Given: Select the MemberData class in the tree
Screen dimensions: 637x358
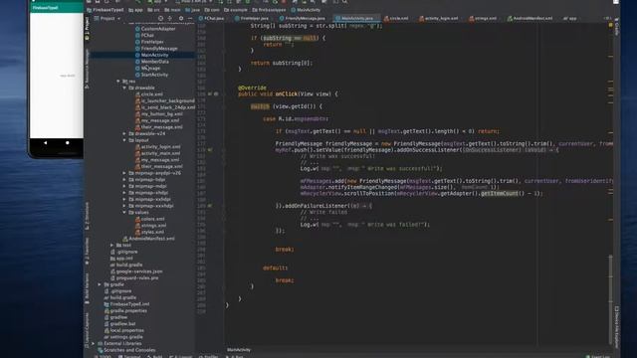Looking at the screenshot, I should 152,62.
